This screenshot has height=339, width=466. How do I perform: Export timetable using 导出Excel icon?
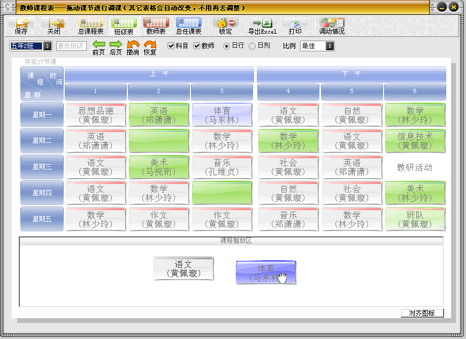coord(262,26)
